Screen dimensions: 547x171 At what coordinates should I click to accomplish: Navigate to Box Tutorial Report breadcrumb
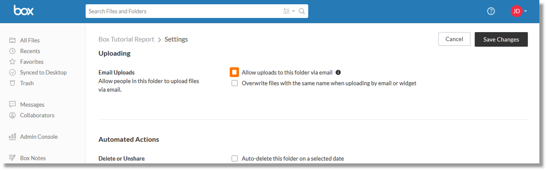point(126,39)
